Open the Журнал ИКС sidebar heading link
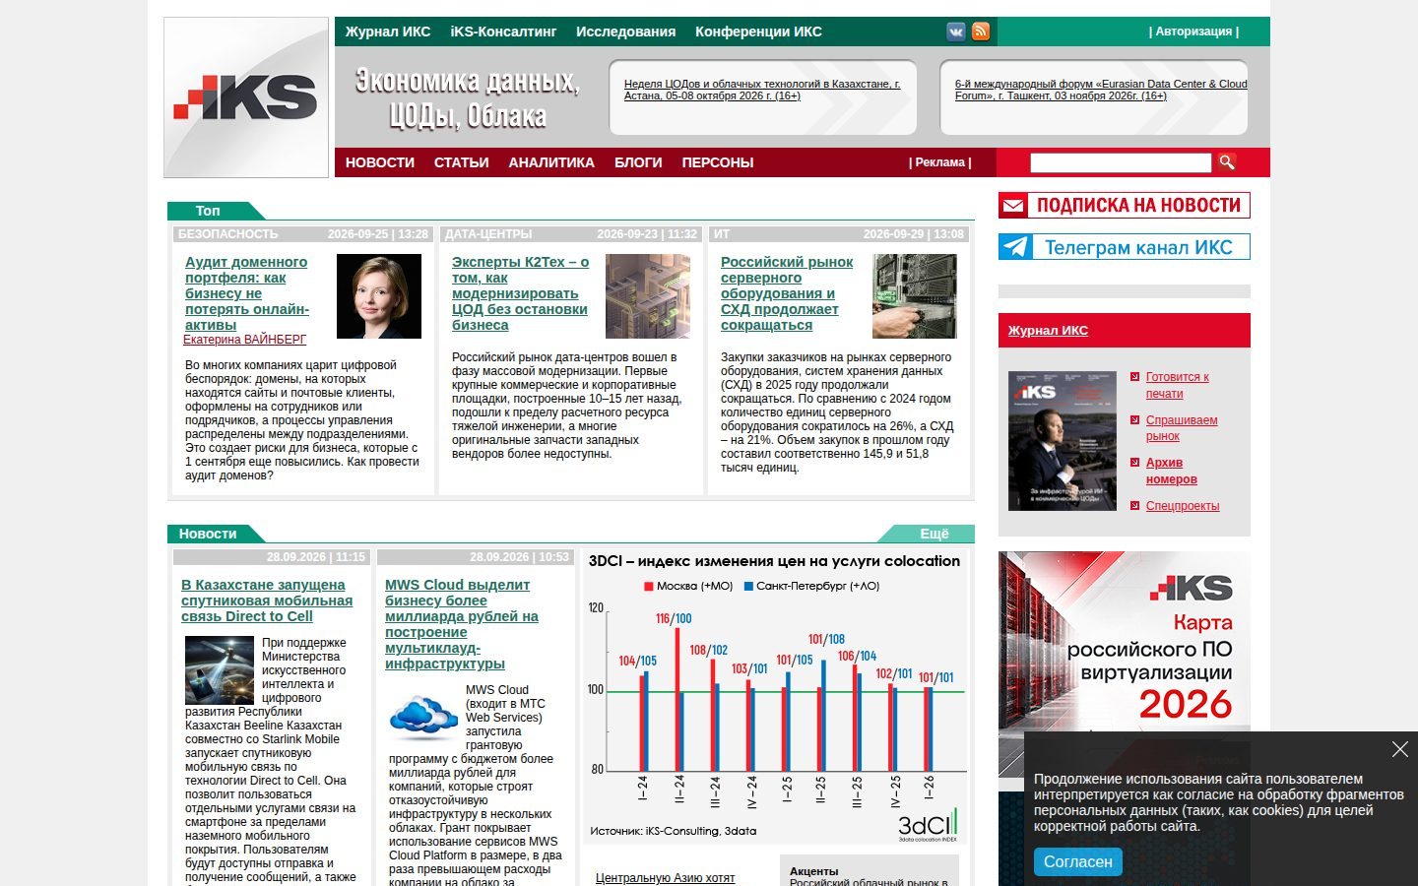This screenshot has height=886, width=1418. [1048, 331]
